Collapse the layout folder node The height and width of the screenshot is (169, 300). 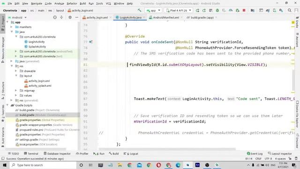pyautogui.click(x=16, y=76)
